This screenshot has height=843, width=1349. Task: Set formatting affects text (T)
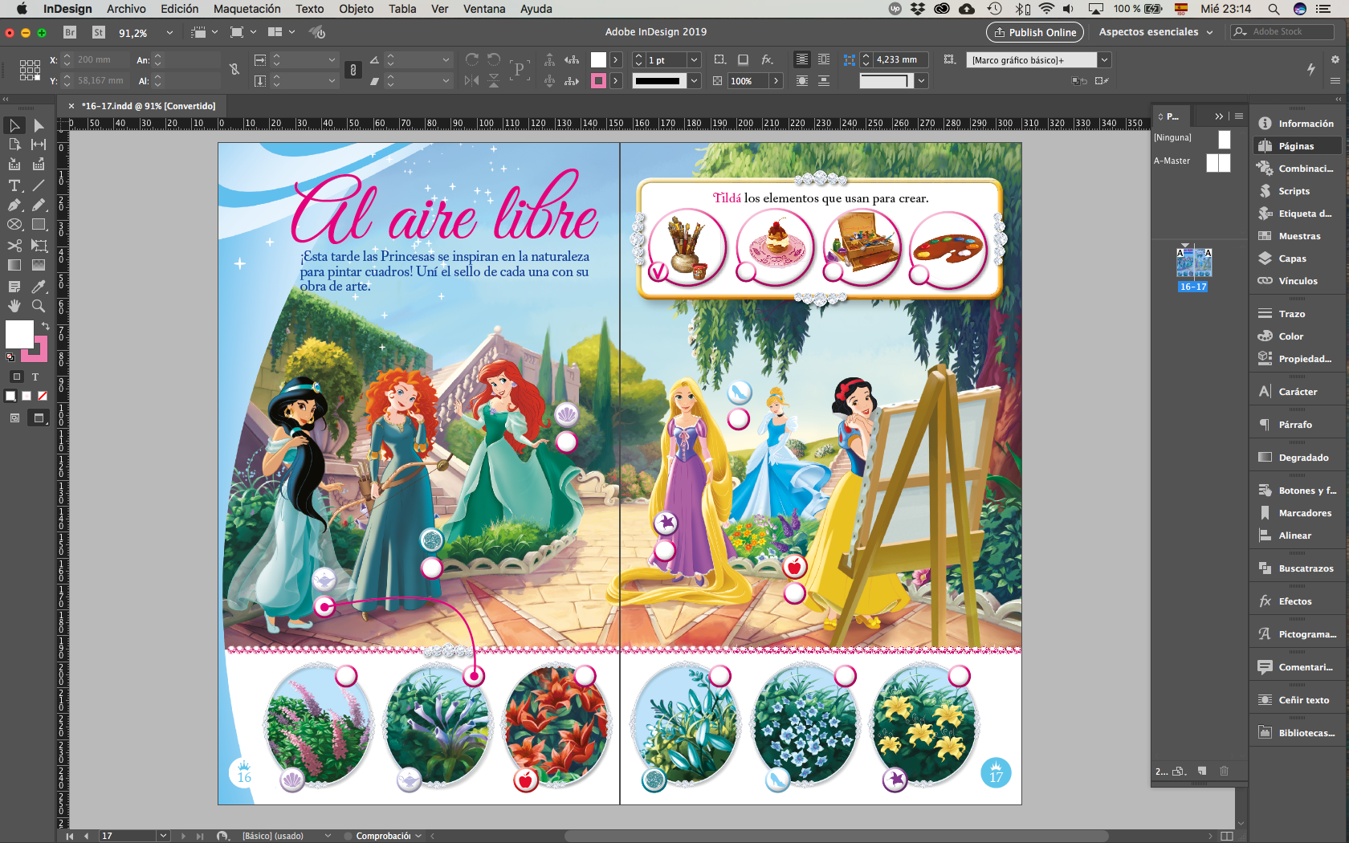[x=35, y=377]
